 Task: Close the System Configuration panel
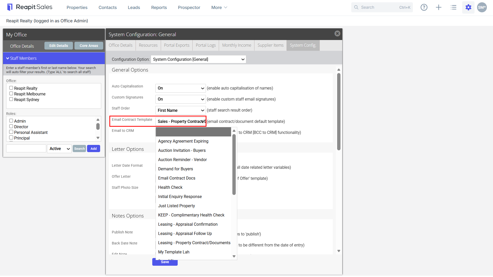pyautogui.click(x=337, y=34)
